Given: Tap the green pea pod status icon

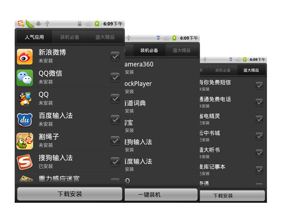Looking at the screenshot, I should pyautogui.click(x=29, y=23).
